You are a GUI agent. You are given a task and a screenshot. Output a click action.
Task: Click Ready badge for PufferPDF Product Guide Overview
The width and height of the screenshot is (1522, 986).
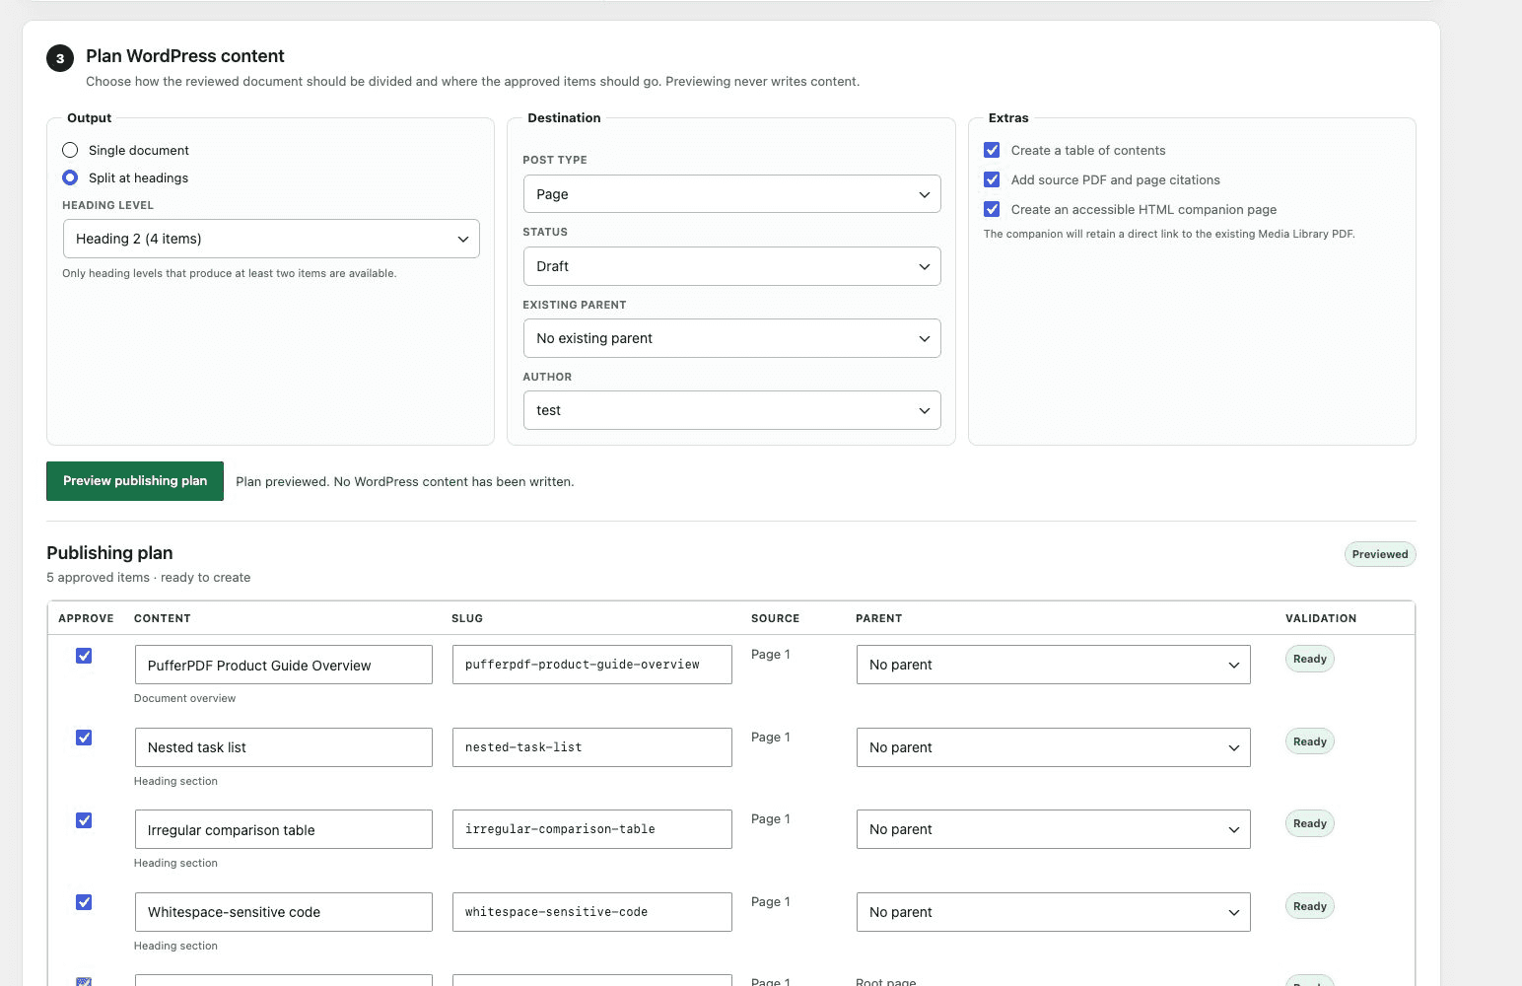tap(1309, 659)
